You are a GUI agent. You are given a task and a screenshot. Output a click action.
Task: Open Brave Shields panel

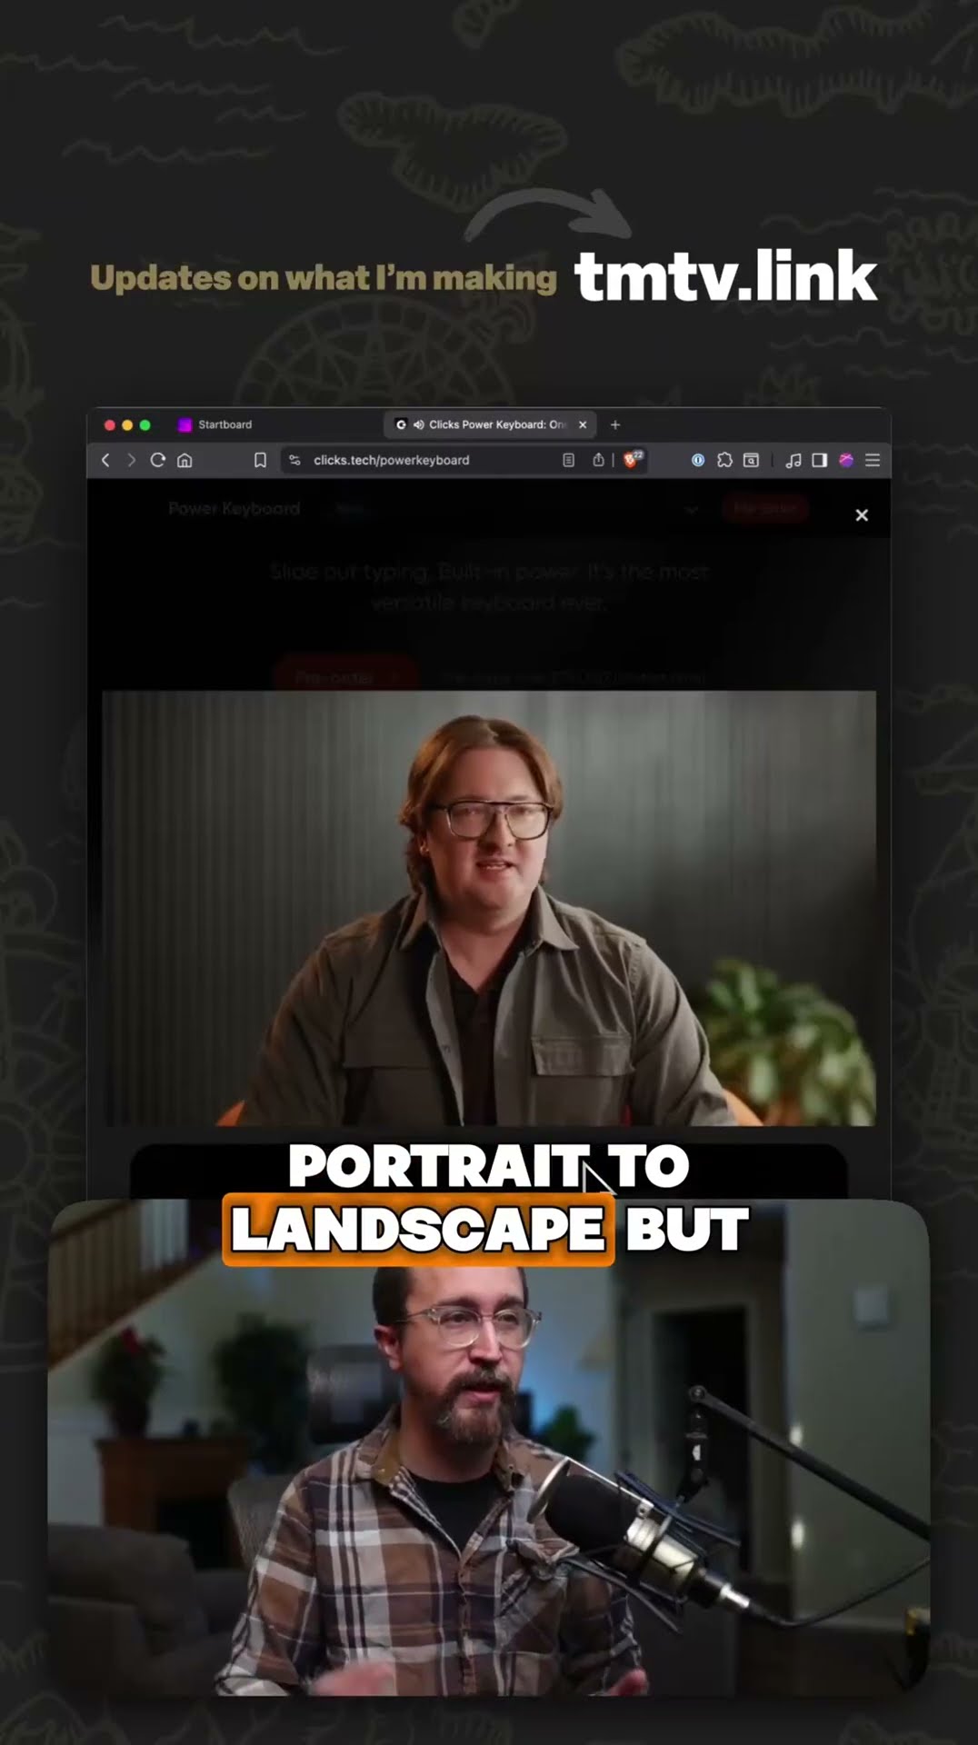632,460
